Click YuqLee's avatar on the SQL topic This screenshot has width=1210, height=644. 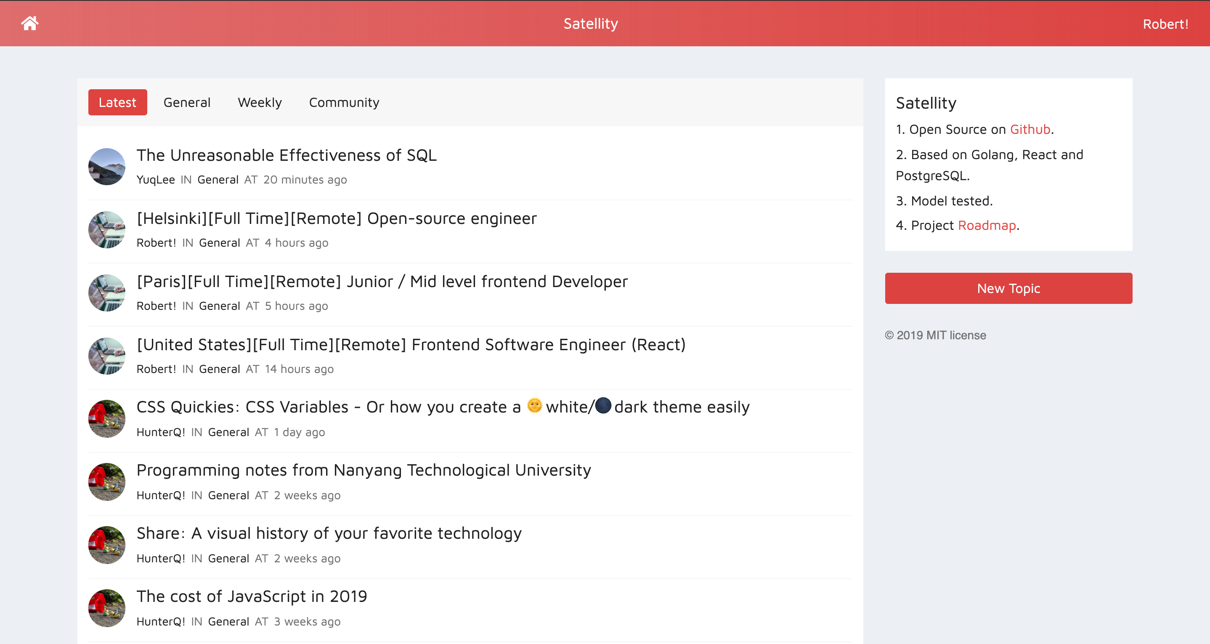pyautogui.click(x=106, y=166)
